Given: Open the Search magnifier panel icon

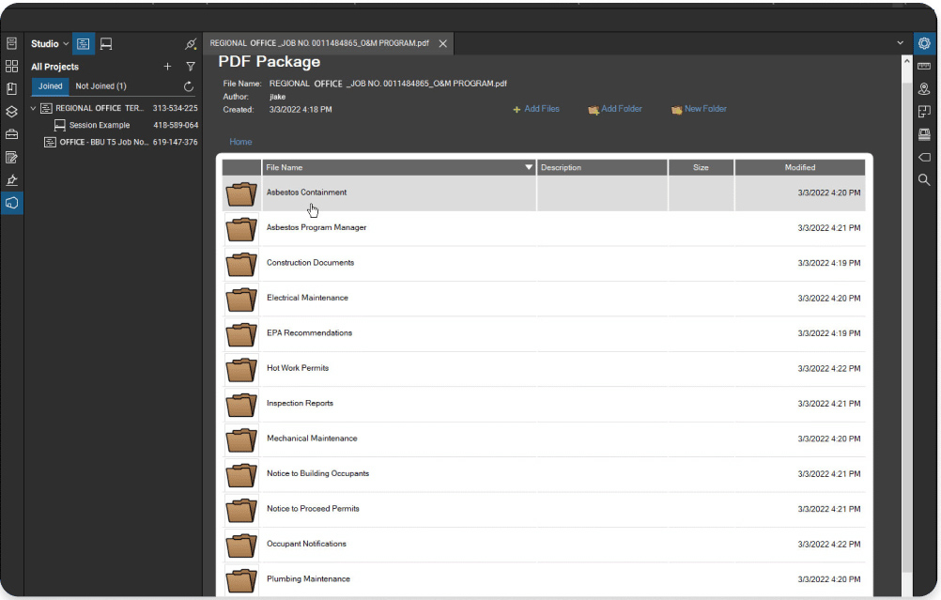Looking at the screenshot, I should (x=924, y=179).
